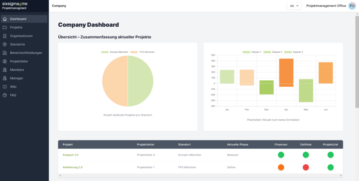The image size is (359, 181).
Task: Toggle Dataset 2 legend entry
Action: [273, 52]
